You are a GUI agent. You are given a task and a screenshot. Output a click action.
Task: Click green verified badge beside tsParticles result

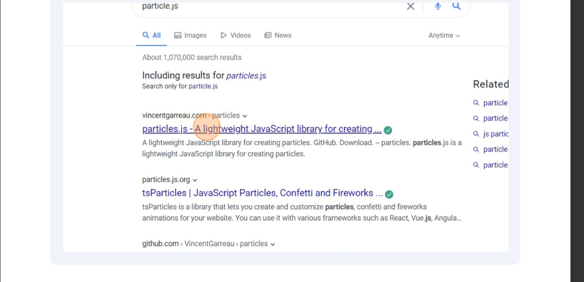389,194
